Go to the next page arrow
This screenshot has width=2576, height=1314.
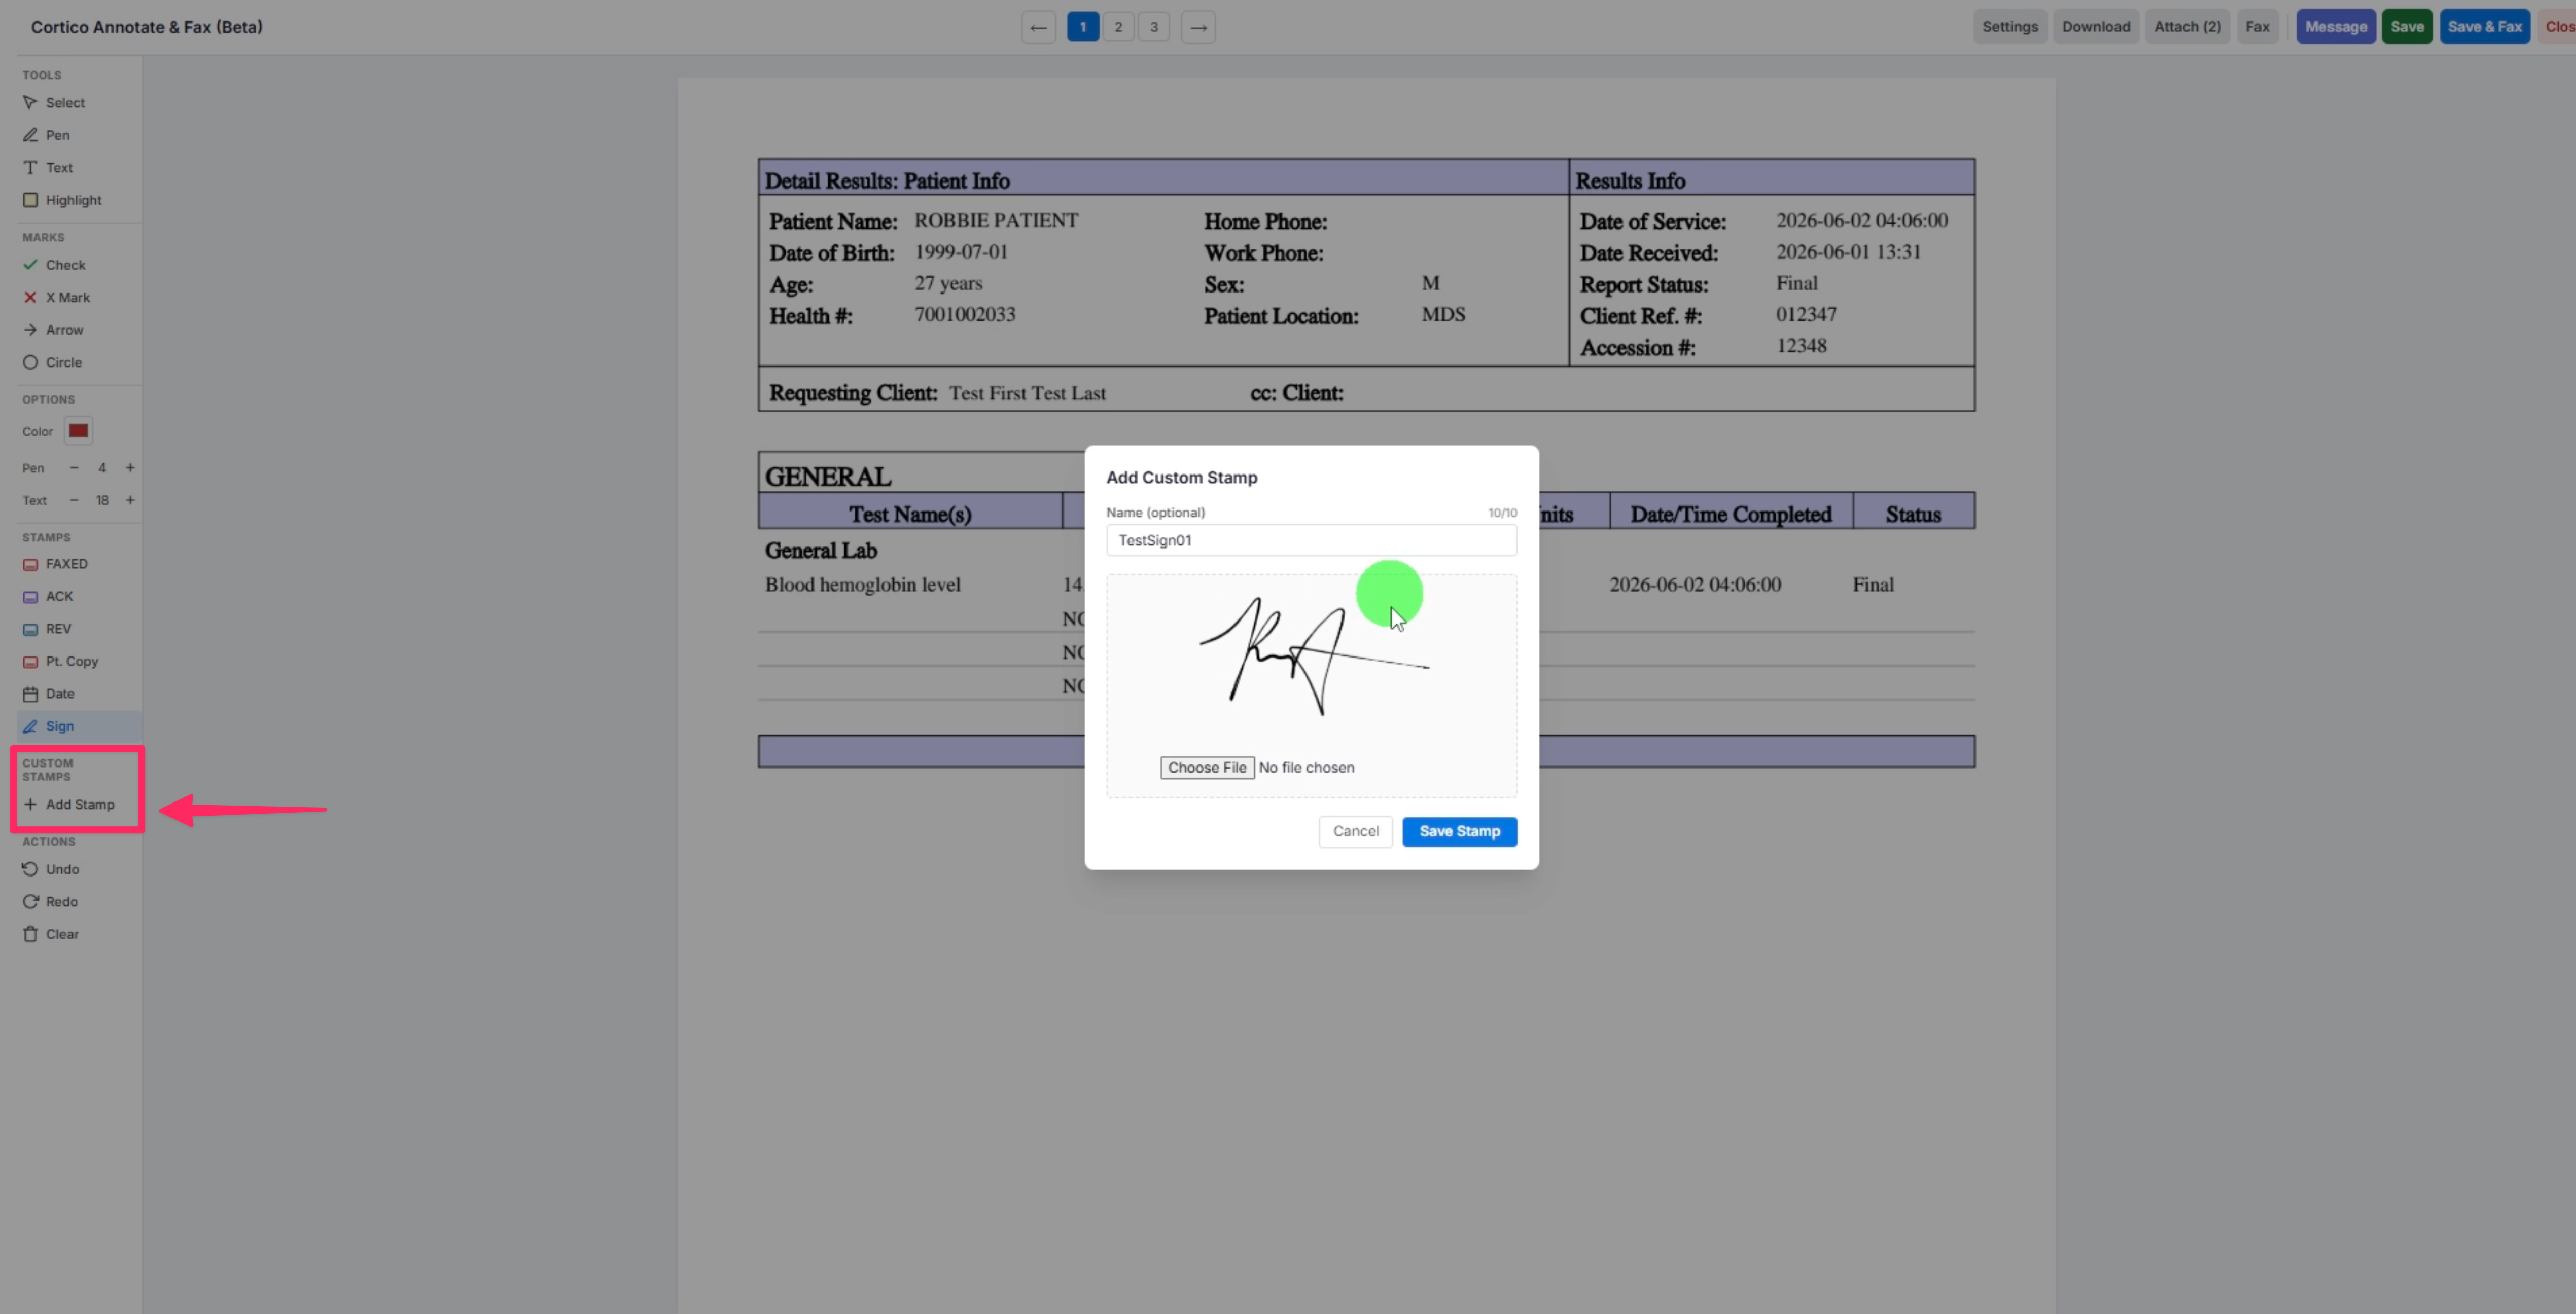pyautogui.click(x=1198, y=27)
